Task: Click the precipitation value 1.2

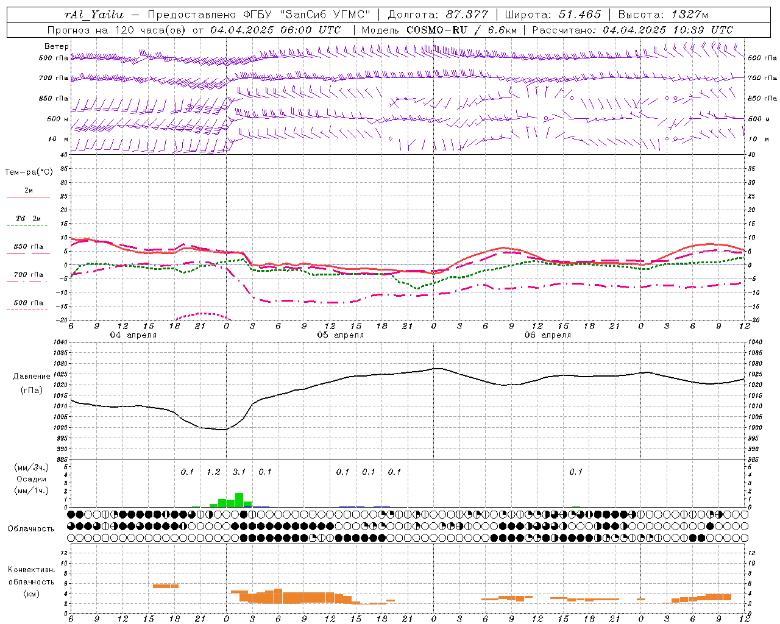Action: [x=213, y=472]
